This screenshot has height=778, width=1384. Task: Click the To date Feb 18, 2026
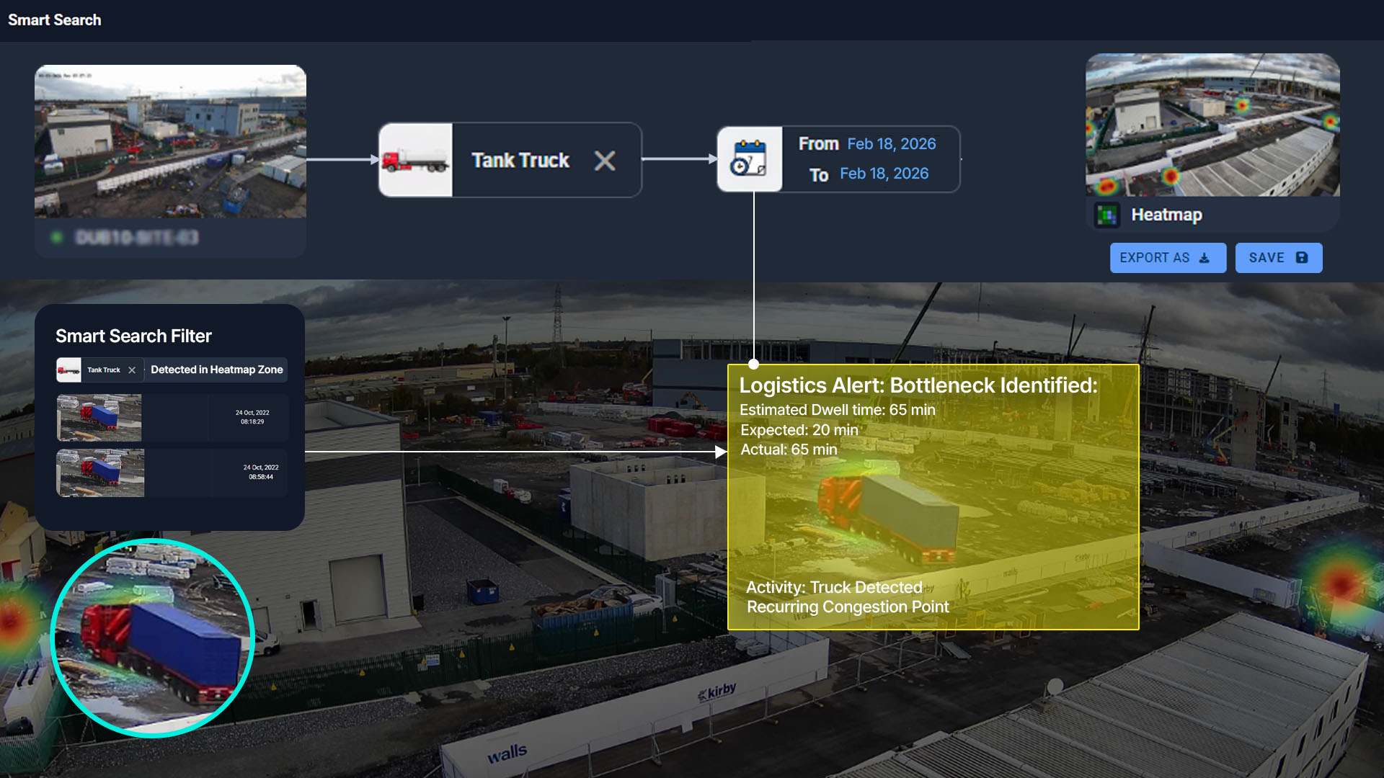pos(884,174)
